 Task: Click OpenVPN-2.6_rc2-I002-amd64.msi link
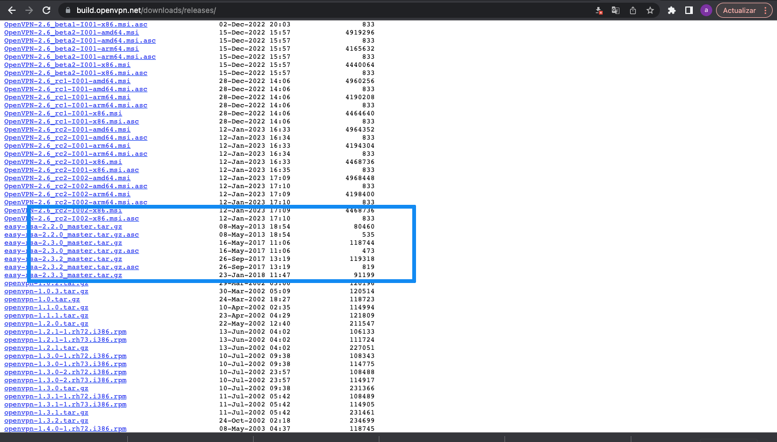tap(67, 178)
